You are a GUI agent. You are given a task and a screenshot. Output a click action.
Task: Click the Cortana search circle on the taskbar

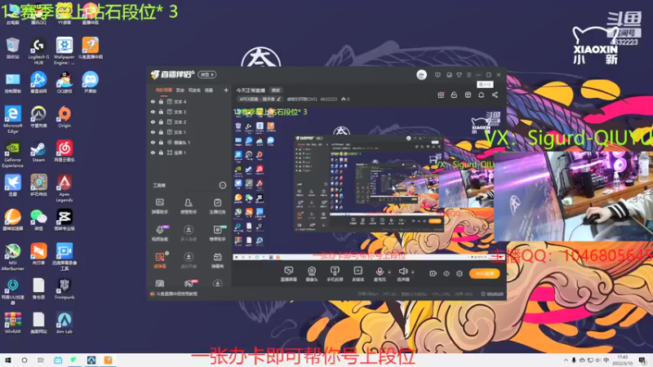pyautogui.click(x=24, y=360)
